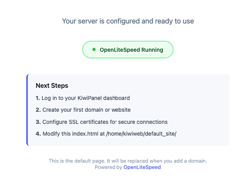Image resolution: width=244 pixels, height=185 pixels.
Task: Click the bold number 4 marker
Action: (x=38, y=133)
